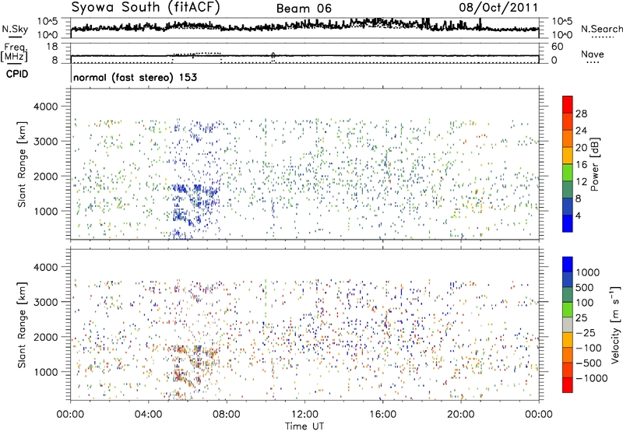Click the 'Syowa South (fitACF)' title text
The image size is (623, 431).
tap(146, 7)
